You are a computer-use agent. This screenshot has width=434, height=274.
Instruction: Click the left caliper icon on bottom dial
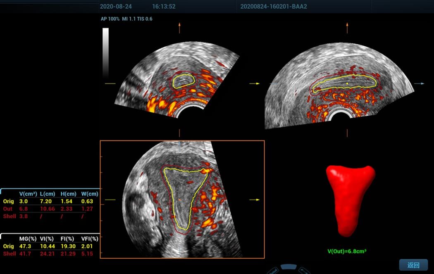pyautogui.click(x=273, y=271)
